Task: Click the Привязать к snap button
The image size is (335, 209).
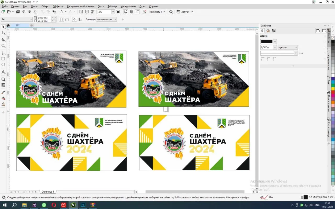Action: point(155,12)
